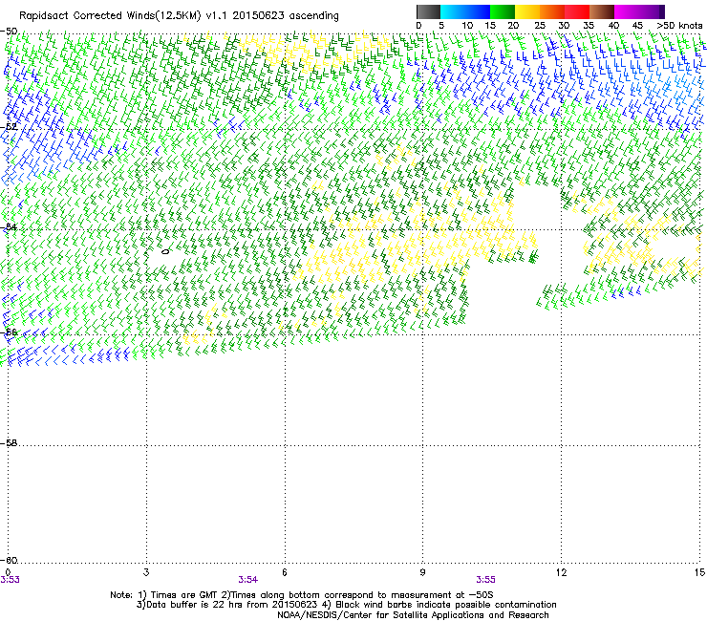The width and height of the screenshot is (707, 621).
Task: Click the 'Data buffer is 22 hrs' note line
Action: [x=346, y=605]
